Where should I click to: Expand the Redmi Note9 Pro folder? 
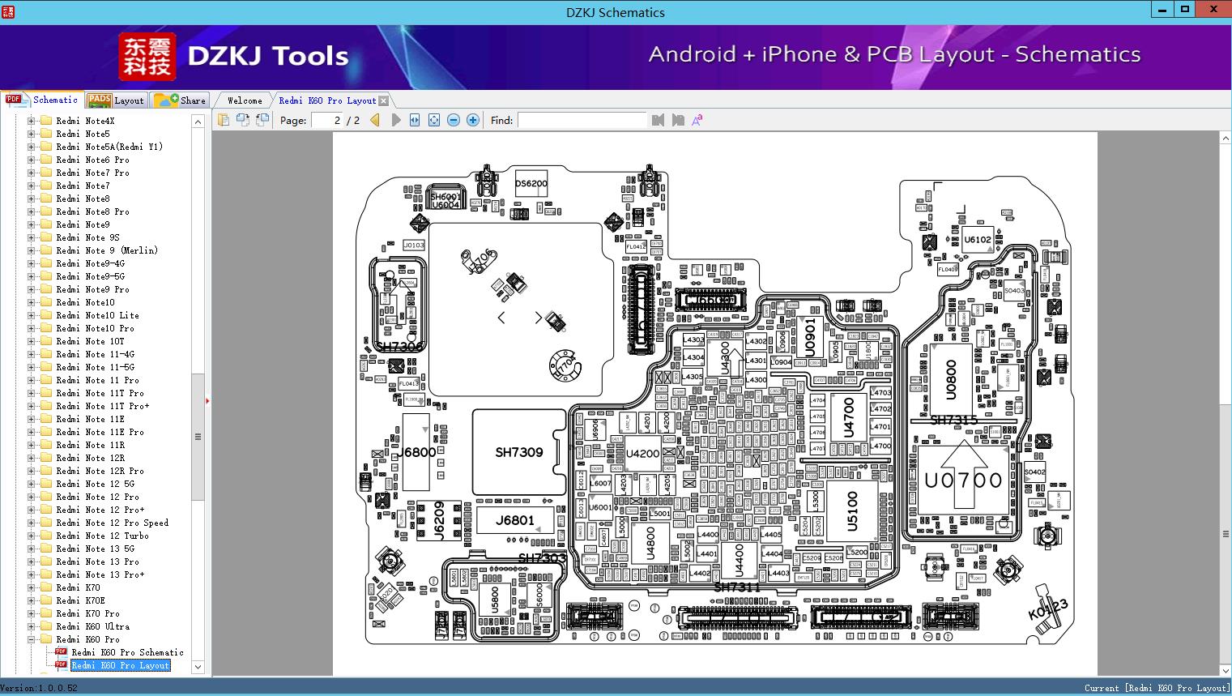[x=32, y=289]
